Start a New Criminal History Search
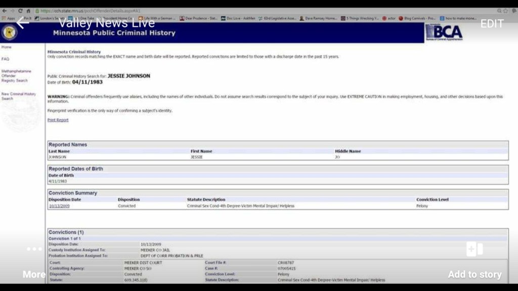The height and width of the screenshot is (291, 518). pyautogui.click(x=18, y=96)
